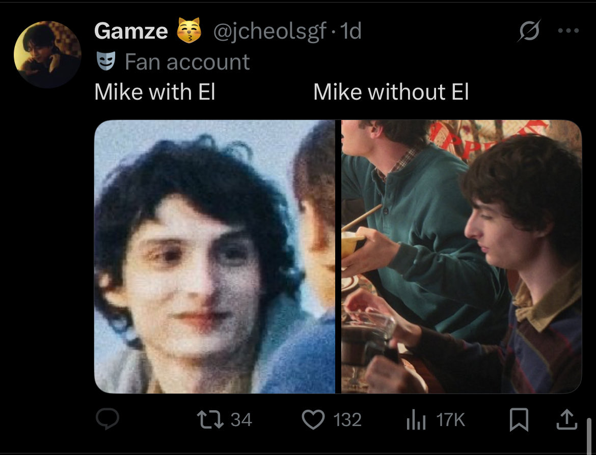Open Gamze's profile avatar

click(x=47, y=54)
